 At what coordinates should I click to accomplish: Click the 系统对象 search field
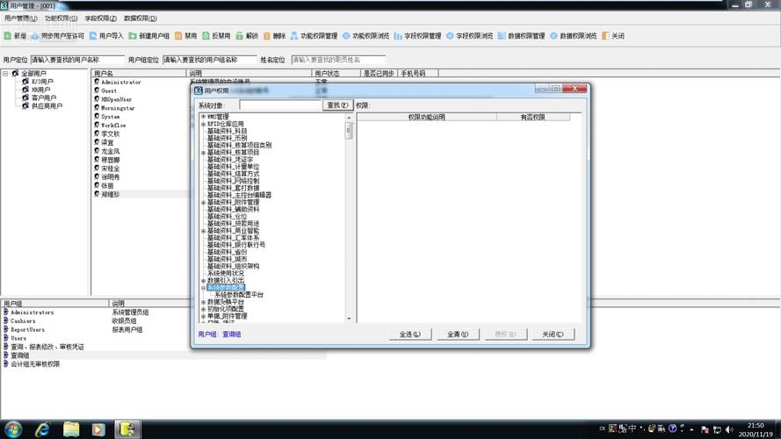click(280, 105)
